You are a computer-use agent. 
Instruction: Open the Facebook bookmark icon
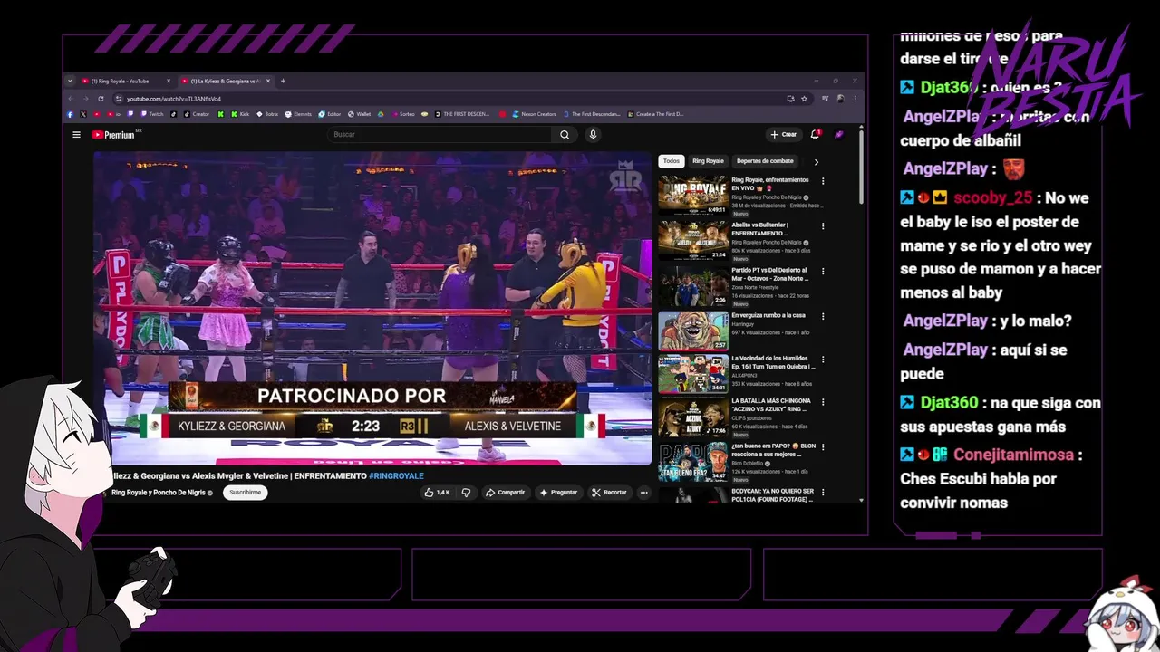70,114
